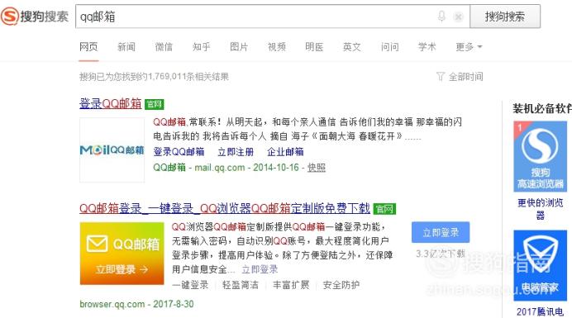Click the green 官网 badge beside 登录QQ邮箱
Viewport: 572px width, 318px height.
point(155,104)
